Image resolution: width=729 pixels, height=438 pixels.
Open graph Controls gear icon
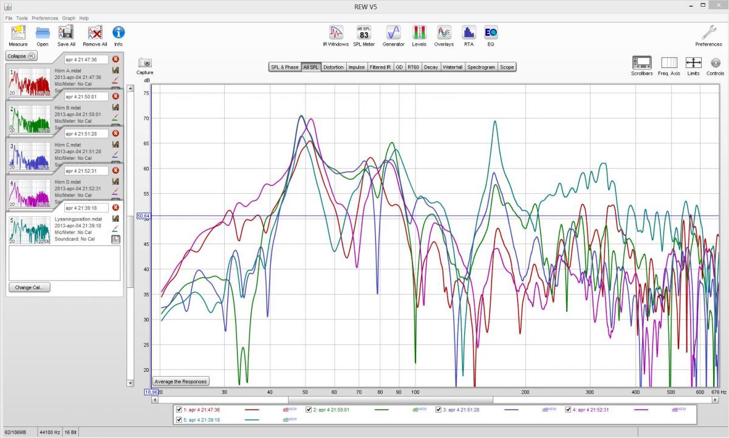coord(715,63)
